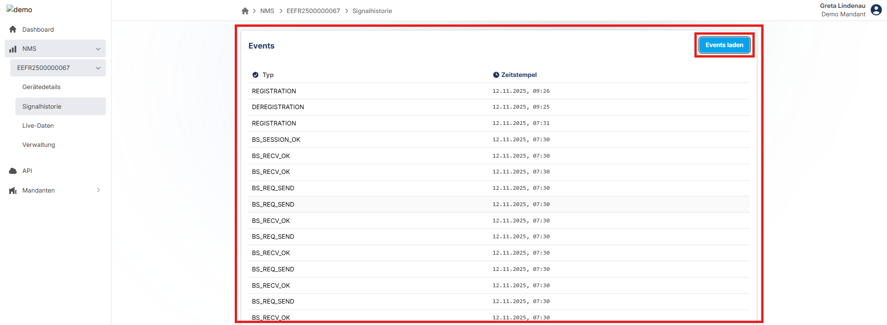Expand the Mandanten submenu arrow
The height and width of the screenshot is (325, 887).
coord(98,190)
